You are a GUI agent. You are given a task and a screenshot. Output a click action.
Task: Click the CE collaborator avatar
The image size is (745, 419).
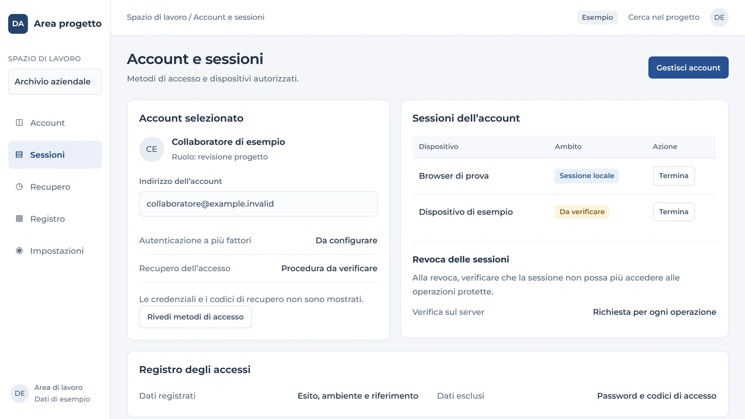pos(151,149)
